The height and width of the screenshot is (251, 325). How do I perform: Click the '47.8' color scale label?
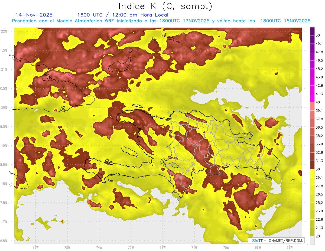(319, 52)
